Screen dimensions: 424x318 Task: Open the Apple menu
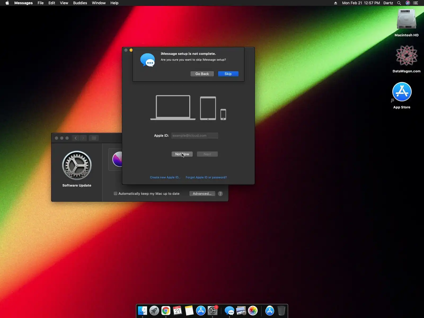(7, 3)
